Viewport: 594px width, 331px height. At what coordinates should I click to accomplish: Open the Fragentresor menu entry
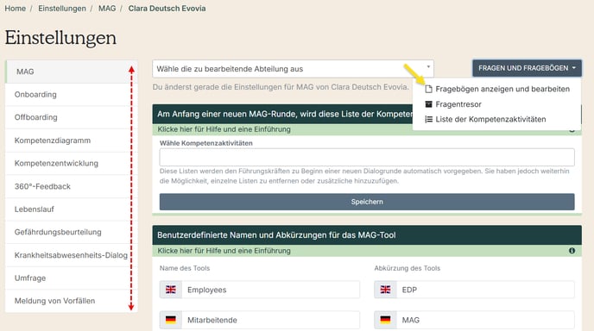(x=497, y=104)
